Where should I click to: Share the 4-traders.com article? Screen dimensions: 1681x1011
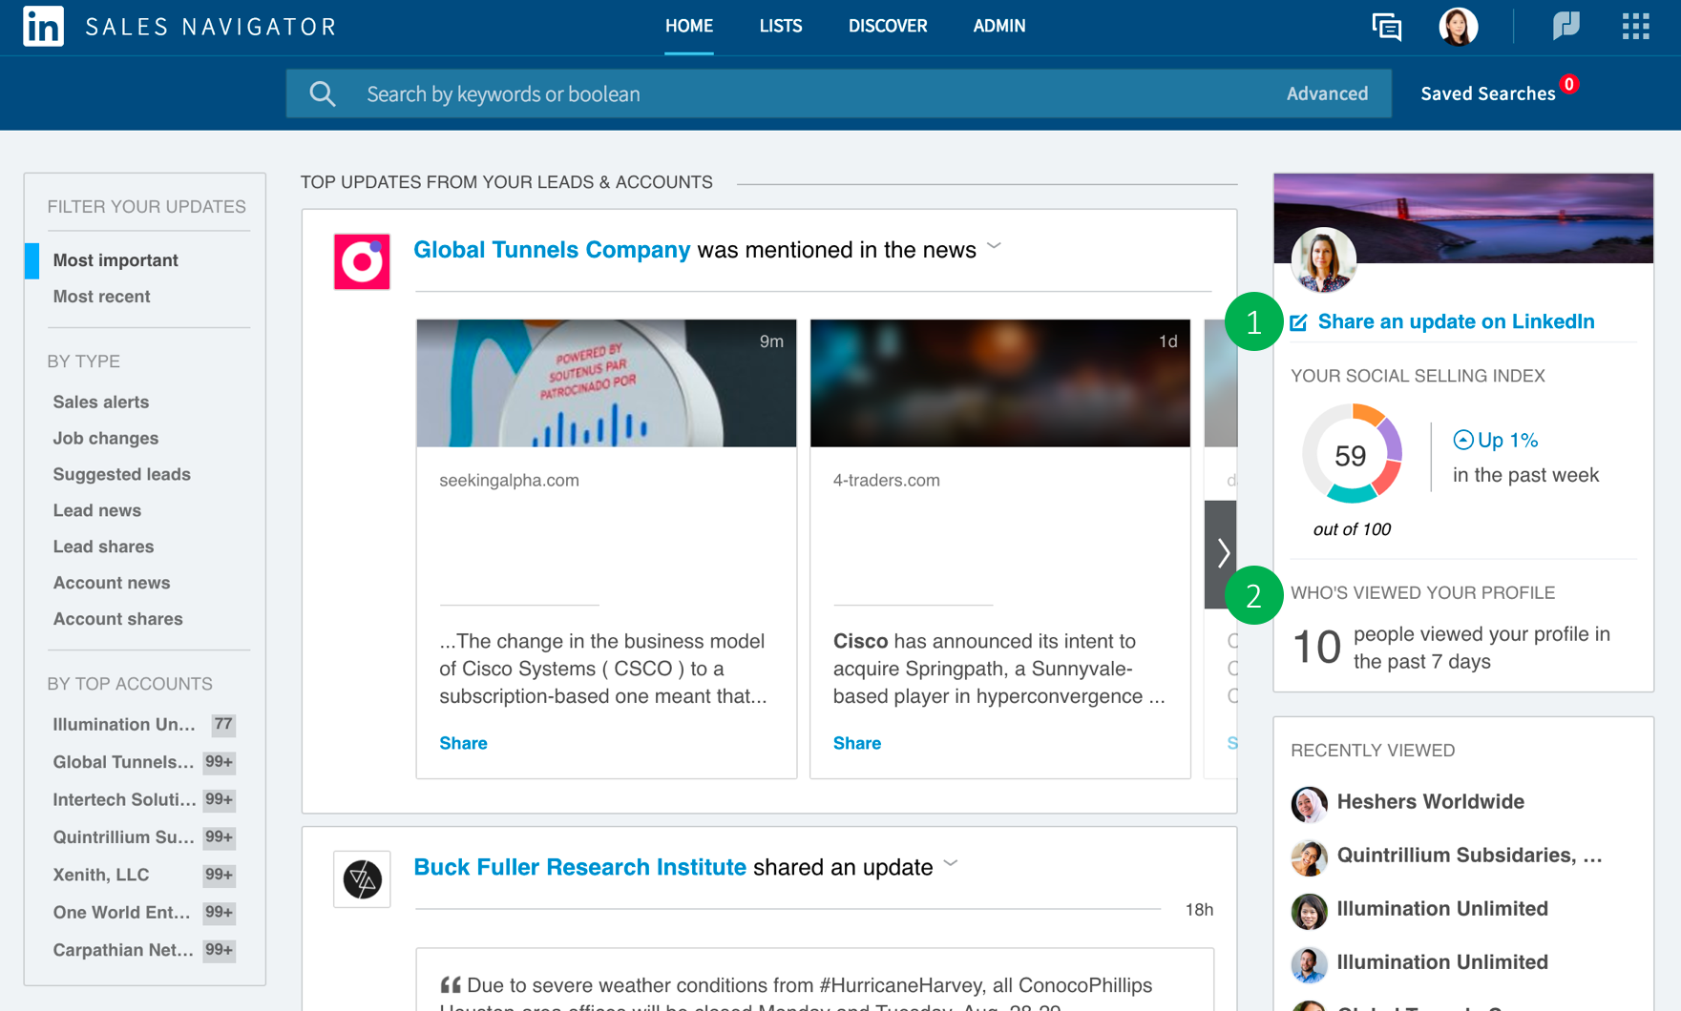click(856, 743)
